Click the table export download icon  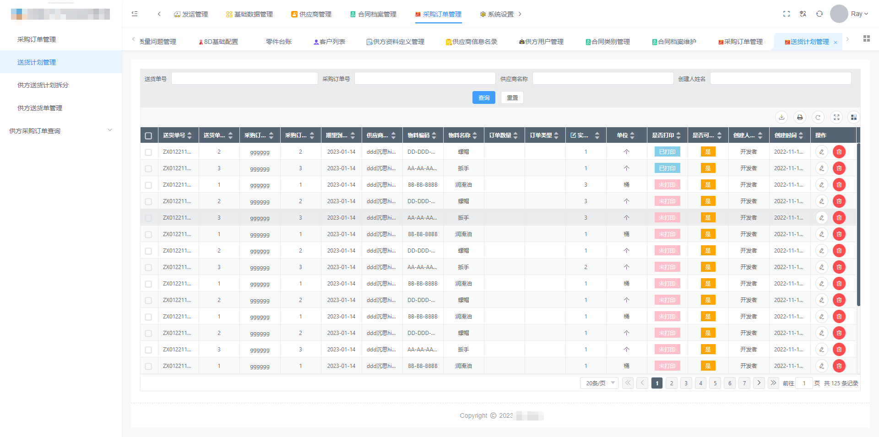tap(781, 117)
